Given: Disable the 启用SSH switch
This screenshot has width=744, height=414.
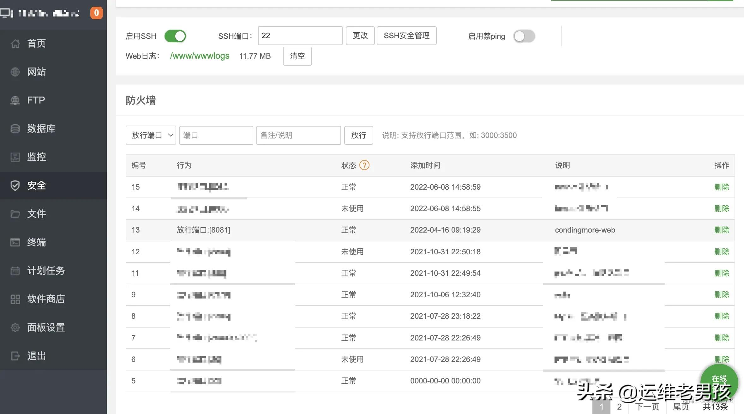Looking at the screenshot, I should point(175,36).
